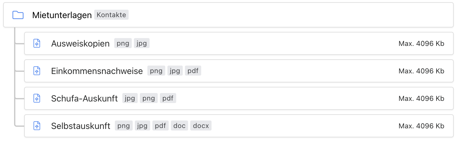
Task: Click the Max. 4096 Kb label for Ausweiskopien
Action: tap(421, 44)
